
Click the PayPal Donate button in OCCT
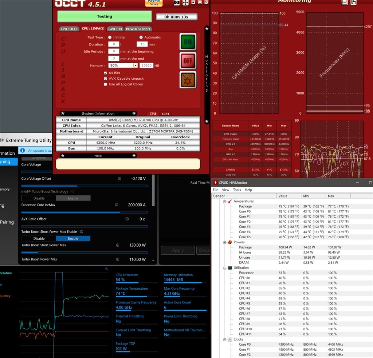coord(154,3)
